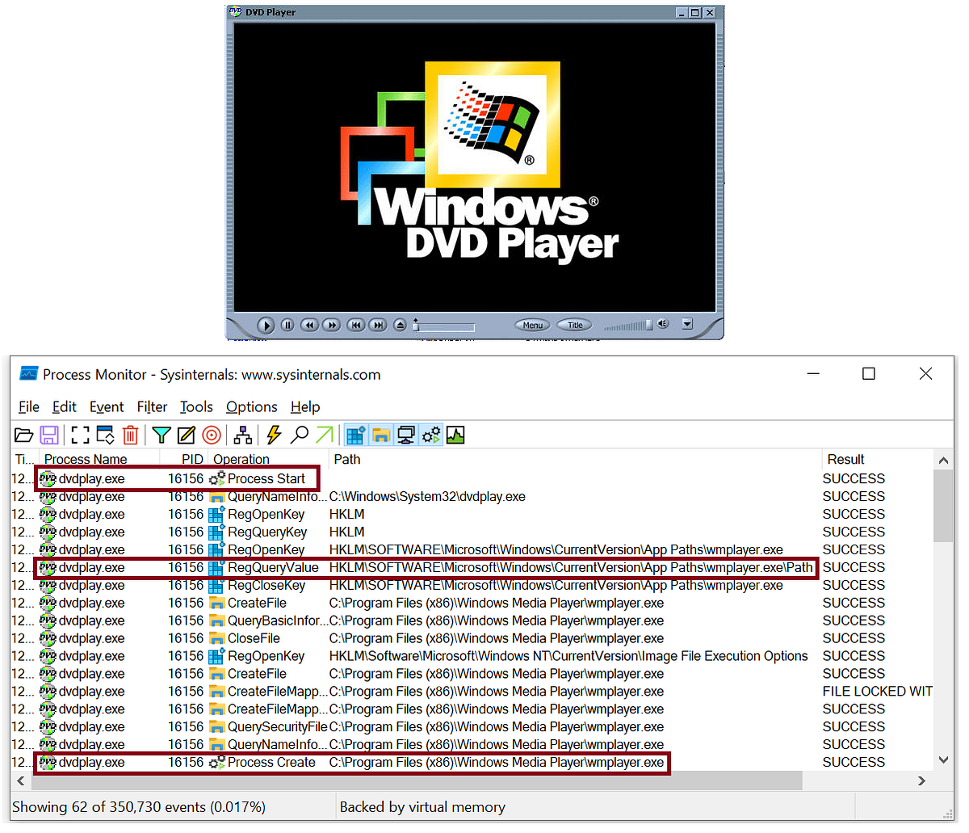Toggle Autoscroll with the window-arrow icon

(x=105, y=435)
